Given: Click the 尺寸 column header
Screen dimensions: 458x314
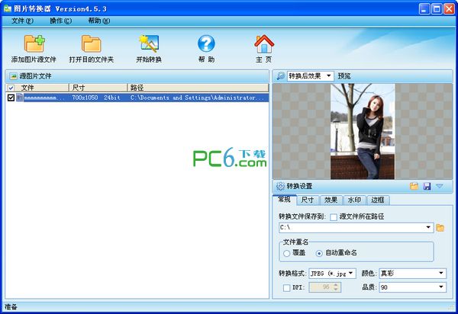Looking at the screenshot, I should pos(98,88).
